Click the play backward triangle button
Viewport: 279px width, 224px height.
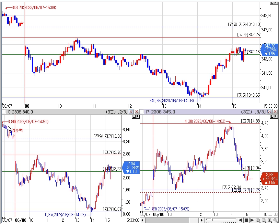(240, 220)
